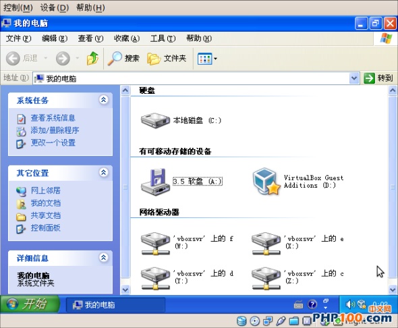Click the VirtualBox optical disc status icon
Image resolution: width=398 pixels, height=328 pixels.
pyautogui.click(x=254, y=321)
